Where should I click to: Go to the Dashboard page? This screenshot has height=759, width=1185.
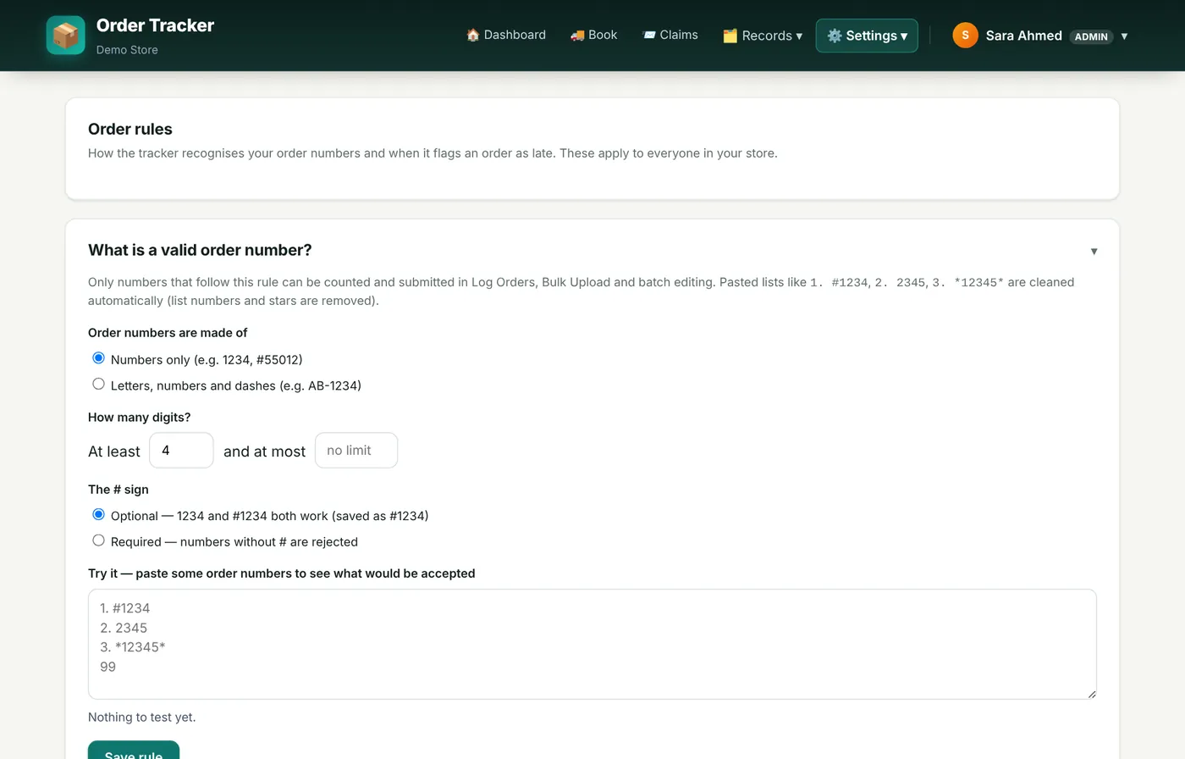[x=506, y=35]
